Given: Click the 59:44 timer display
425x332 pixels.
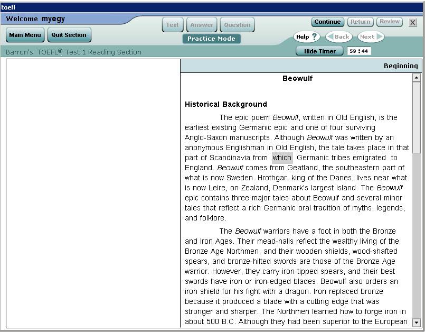Looking at the screenshot, I should [359, 51].
